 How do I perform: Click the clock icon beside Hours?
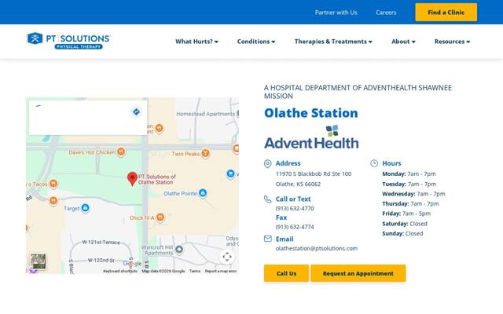[x=374, y=163]
